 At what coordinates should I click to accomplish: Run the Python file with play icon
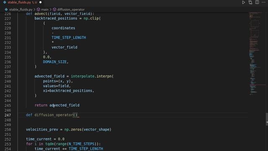pos(243,3)
